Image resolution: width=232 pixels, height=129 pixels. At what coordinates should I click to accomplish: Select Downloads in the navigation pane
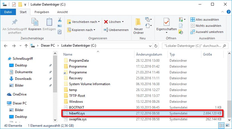23,79
